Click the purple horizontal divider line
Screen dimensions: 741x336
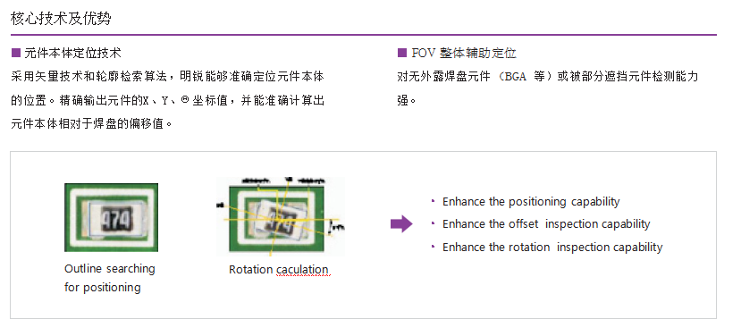364,35
